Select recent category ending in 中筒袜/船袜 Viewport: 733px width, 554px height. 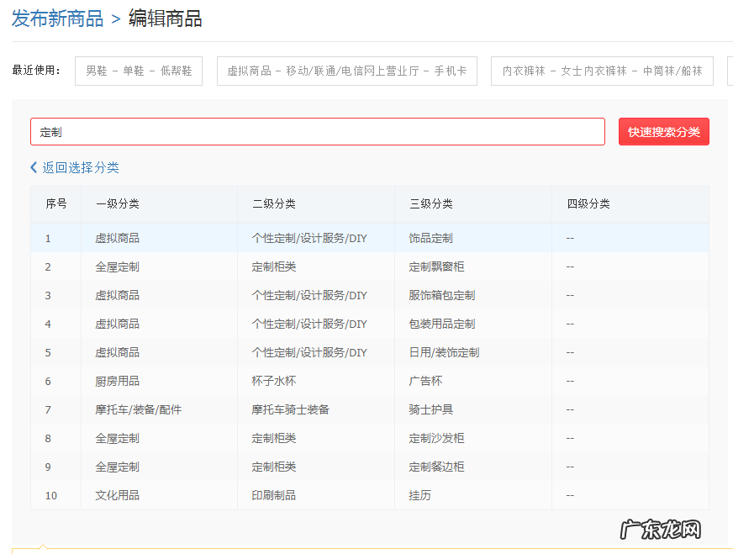pos(602,71)
